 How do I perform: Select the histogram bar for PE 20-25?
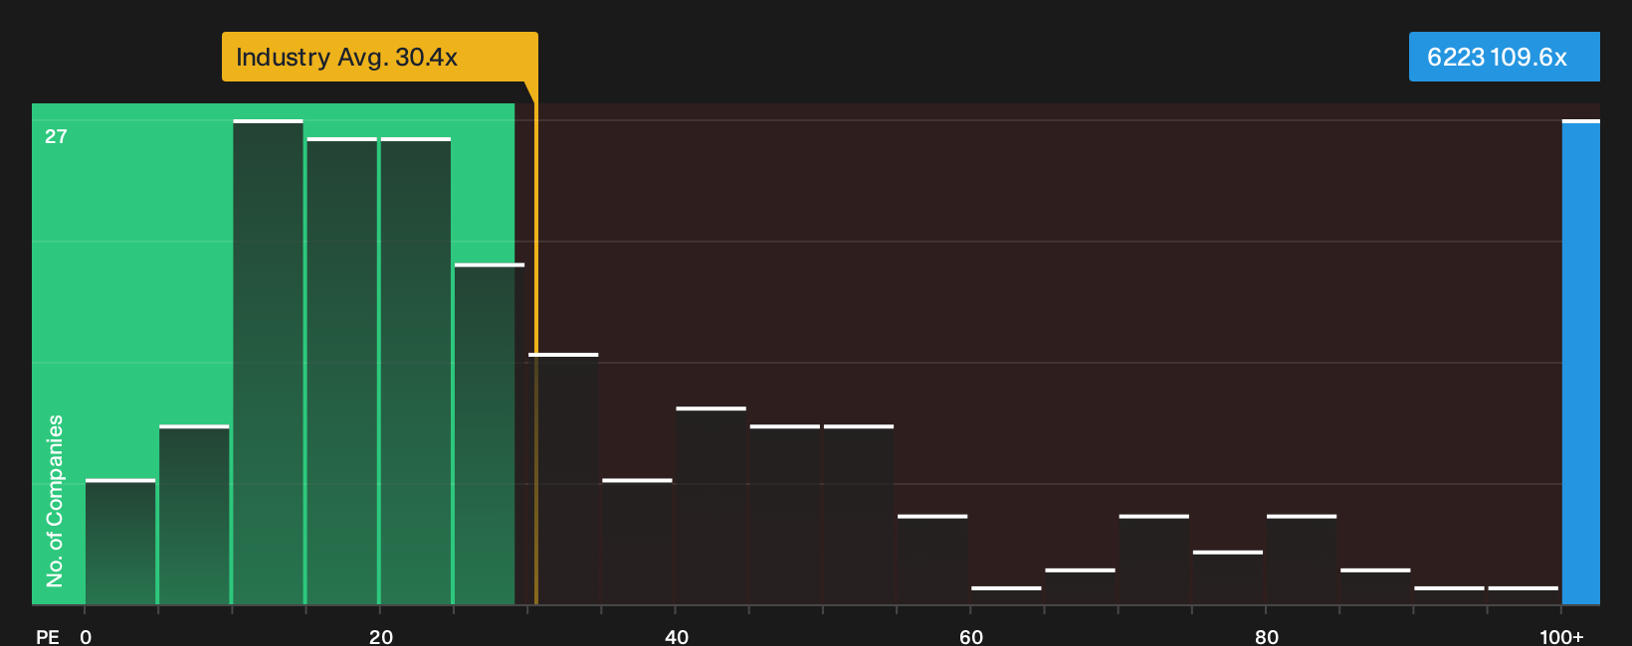click(415, 371)
